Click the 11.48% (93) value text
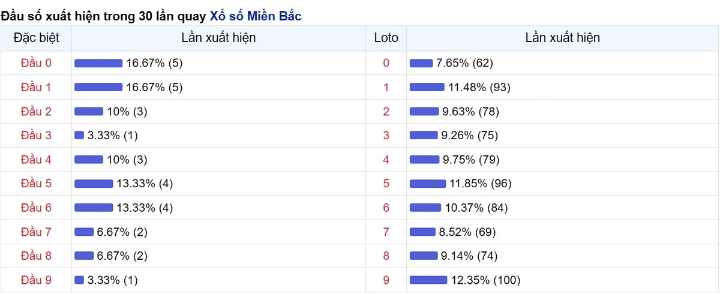Screen dimensions: 720x294 coord(479,87)
